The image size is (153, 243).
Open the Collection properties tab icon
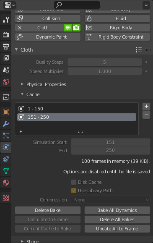tap(6, 97)
